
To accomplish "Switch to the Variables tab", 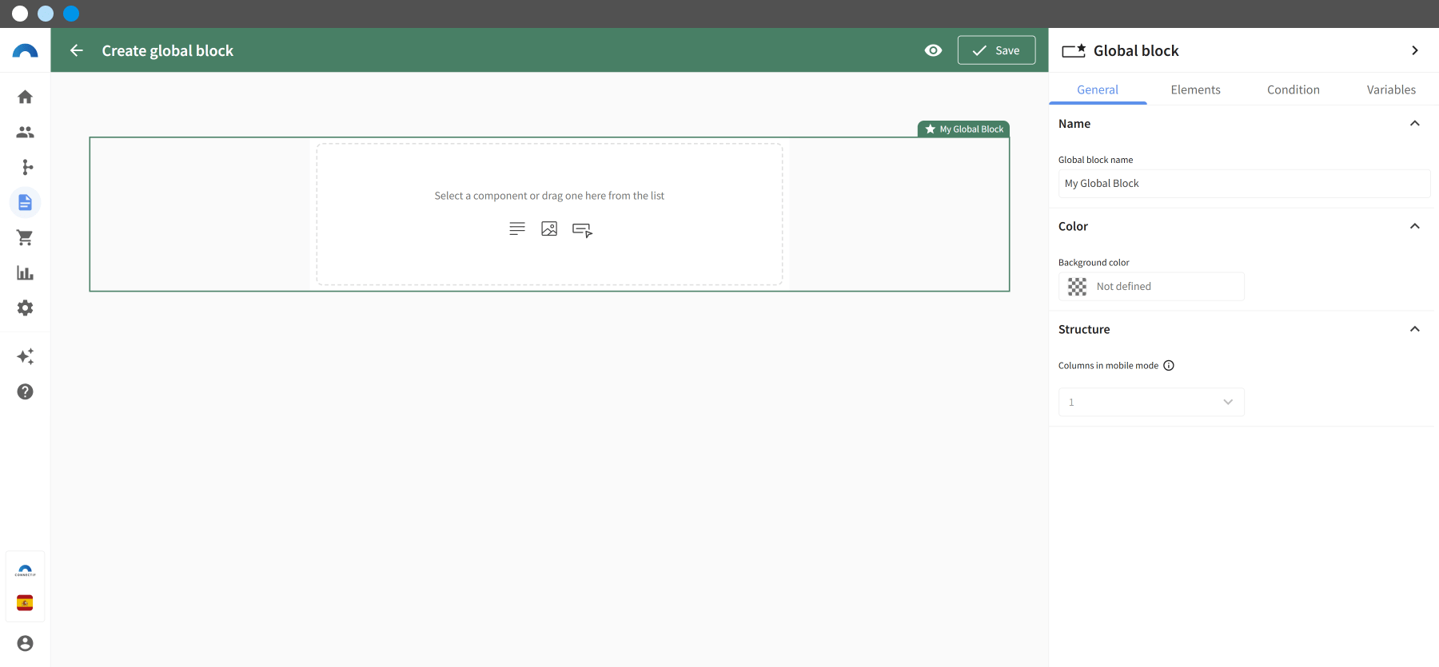I will (x=1391, y=89).
